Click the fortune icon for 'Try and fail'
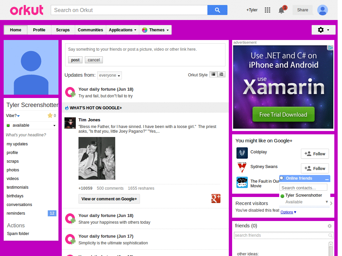This screenshot has height=256, width=342. point(70,92)
